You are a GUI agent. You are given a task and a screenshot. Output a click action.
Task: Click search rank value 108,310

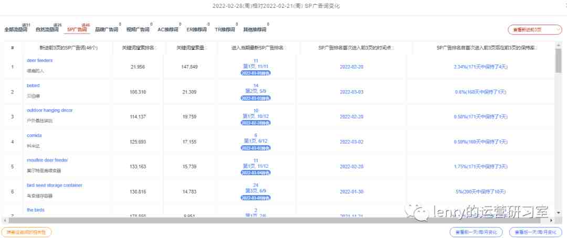(x=138, y=92)
